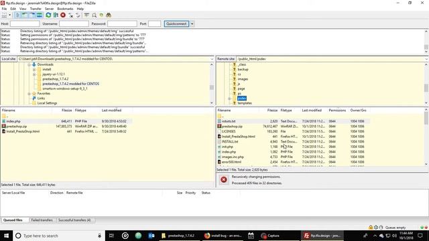Image resolution: width=429 pixels, height=241 pixels.
Task: Open the Bookmarks menu
Action: click(x=65, y=9)
